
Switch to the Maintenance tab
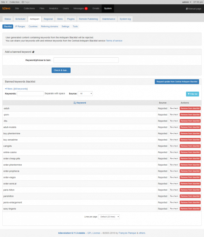tap(109, 19)
